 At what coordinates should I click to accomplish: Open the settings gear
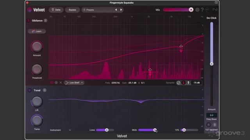click(x=197, y=10)
